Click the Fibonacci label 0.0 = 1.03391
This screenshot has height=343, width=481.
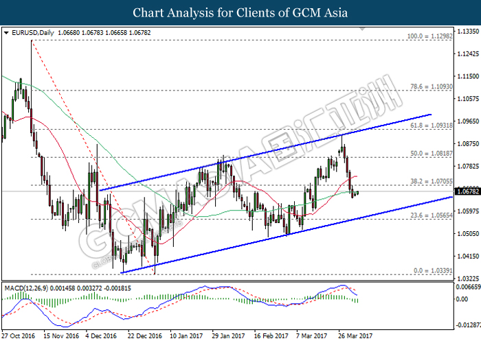(x=433, y=271)
